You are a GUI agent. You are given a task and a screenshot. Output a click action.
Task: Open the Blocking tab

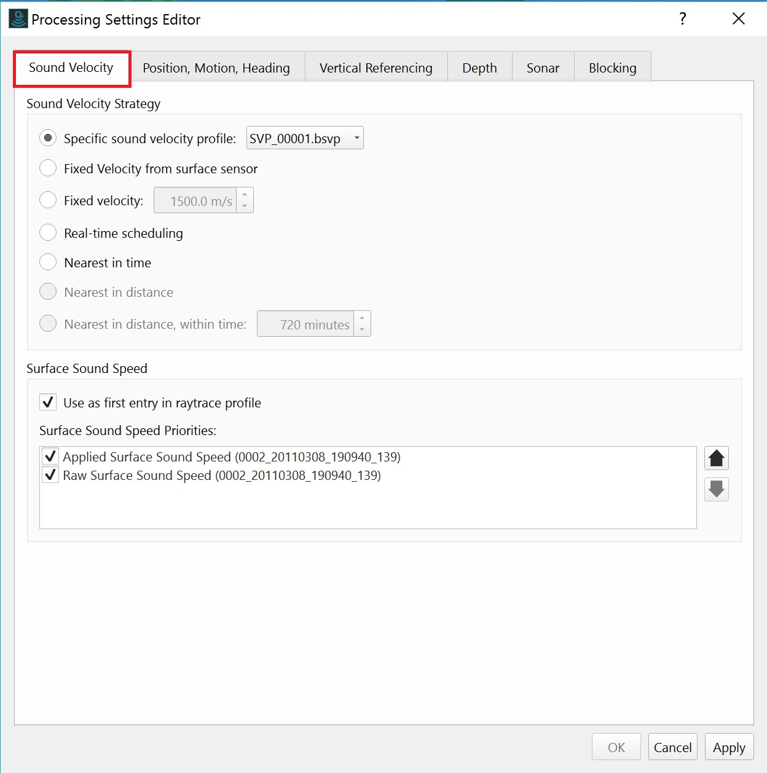point(612,68)
